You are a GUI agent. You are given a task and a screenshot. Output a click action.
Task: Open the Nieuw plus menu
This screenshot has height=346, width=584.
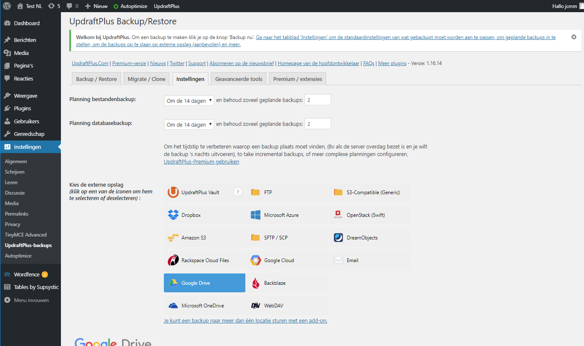[x=96, y=6]
